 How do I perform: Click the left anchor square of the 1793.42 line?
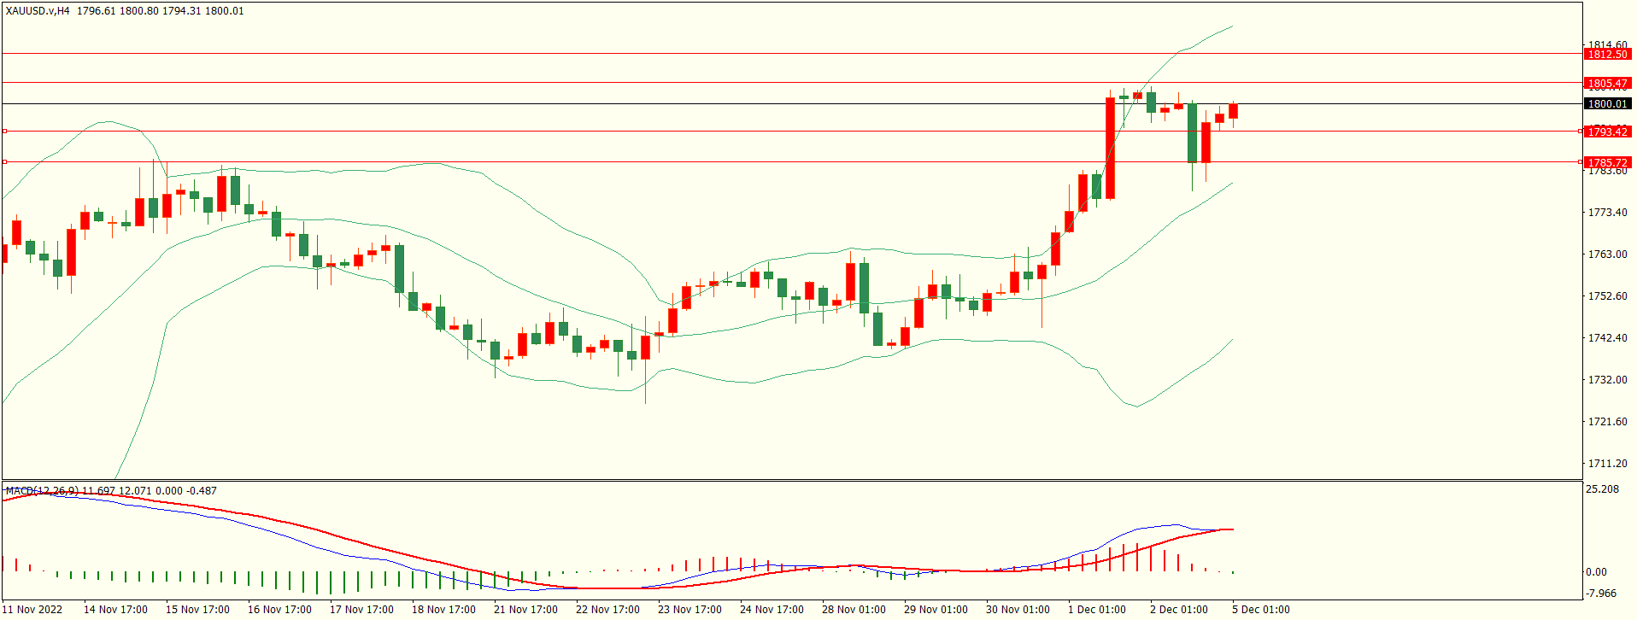4,131
